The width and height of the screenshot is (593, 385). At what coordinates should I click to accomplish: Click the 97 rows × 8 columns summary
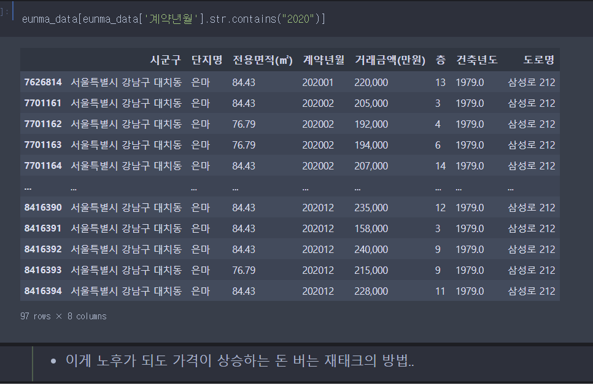point(64,316)
